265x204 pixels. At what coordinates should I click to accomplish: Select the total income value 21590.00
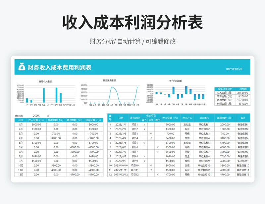[x=243, y=93]
